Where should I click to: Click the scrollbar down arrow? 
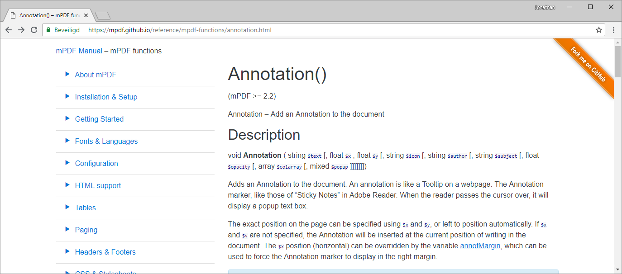[x=617, y=270]
